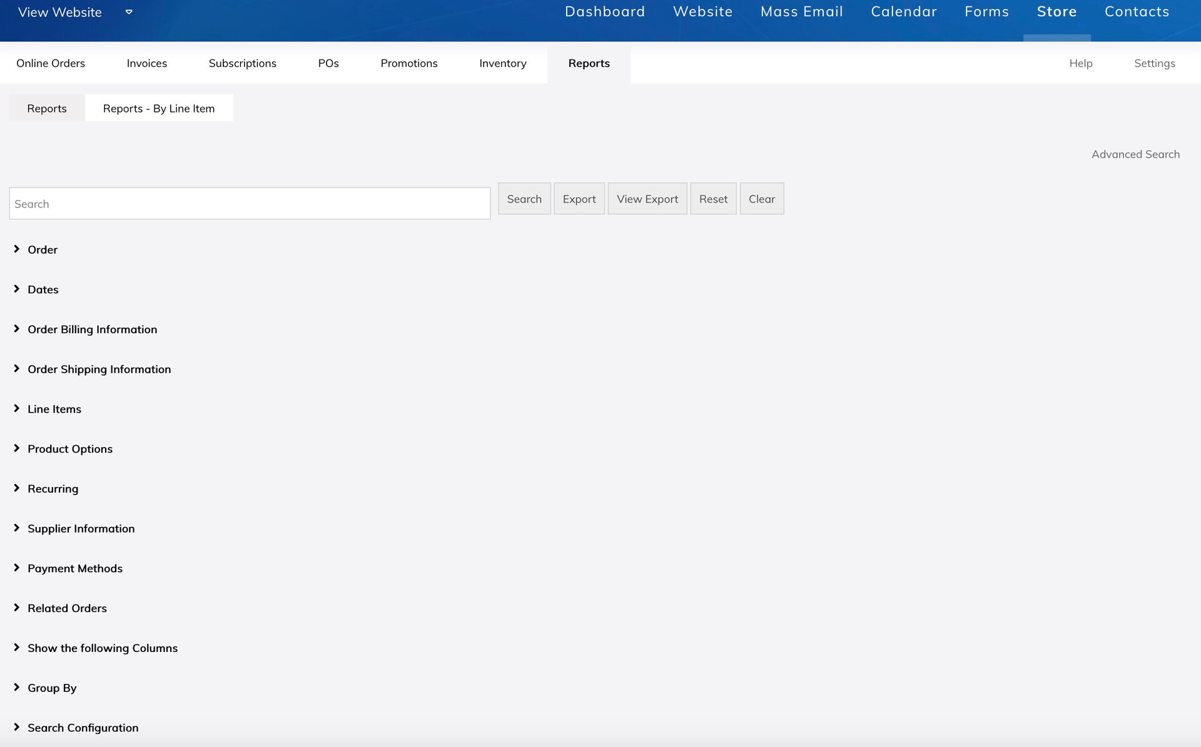Select the Reports sub-tab

[x=47, y=108]
